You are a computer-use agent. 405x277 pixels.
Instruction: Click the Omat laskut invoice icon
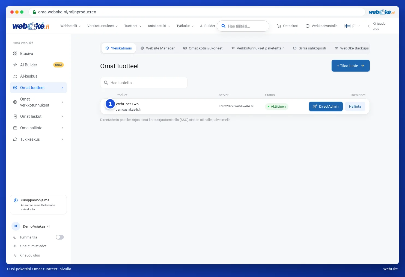click(x=15, y=116)
